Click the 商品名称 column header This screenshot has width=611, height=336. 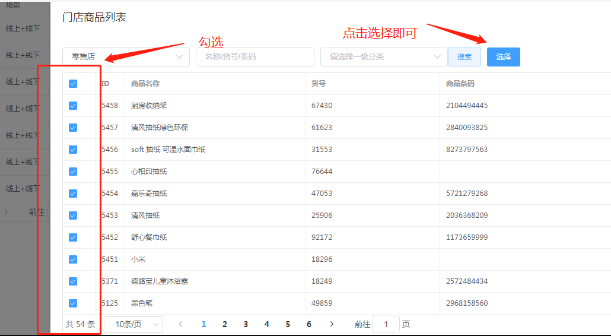pyautogui.click(x=145, y=84)
